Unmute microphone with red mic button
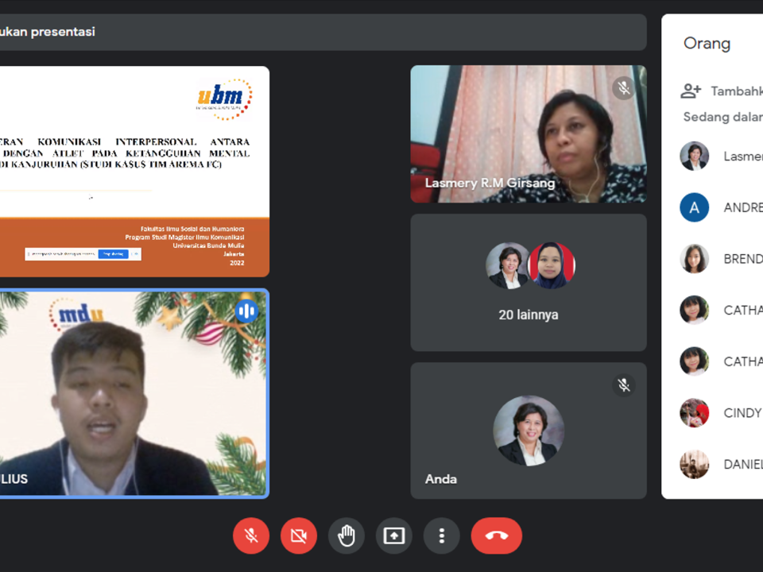The width and height of the screenshot is (763, 572). pos(250,535)
